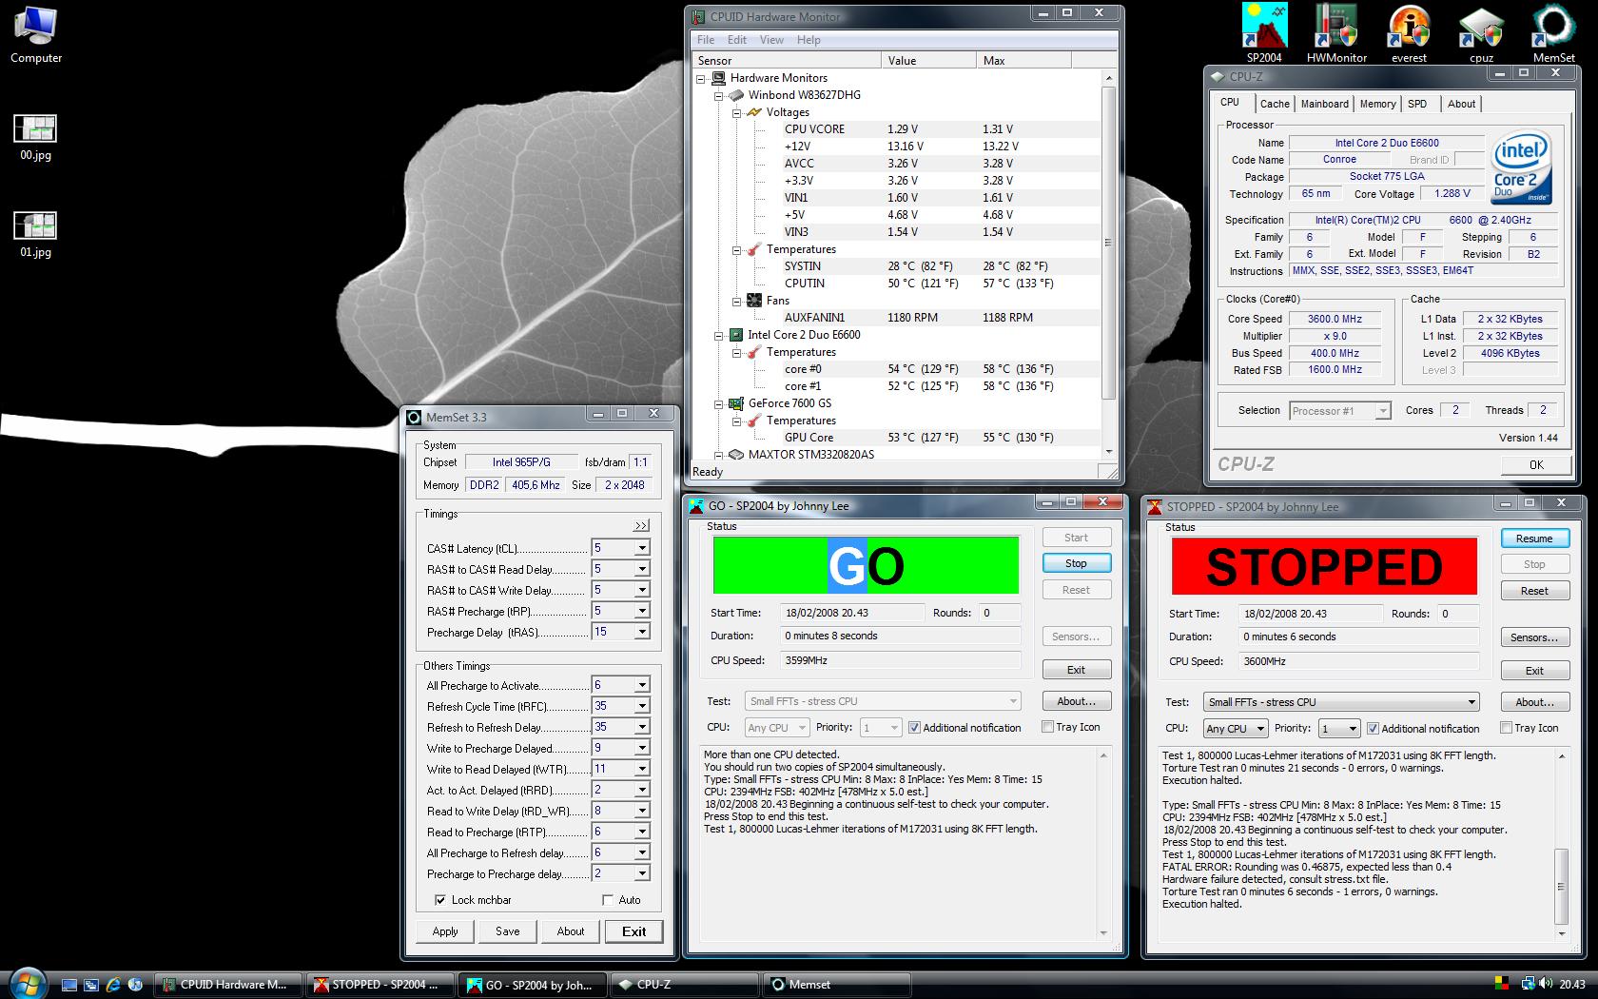The height and width of the screenshot is (999, 1598).
Task: Click the Fans icon in HWMonitor tree
Action: [x=754, y=301]
